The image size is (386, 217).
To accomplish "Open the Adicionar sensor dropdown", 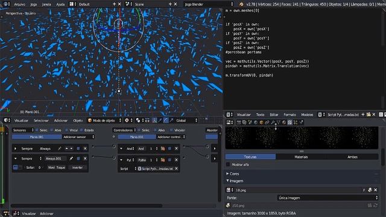I will pyautogui.click(x=78, y=137).
